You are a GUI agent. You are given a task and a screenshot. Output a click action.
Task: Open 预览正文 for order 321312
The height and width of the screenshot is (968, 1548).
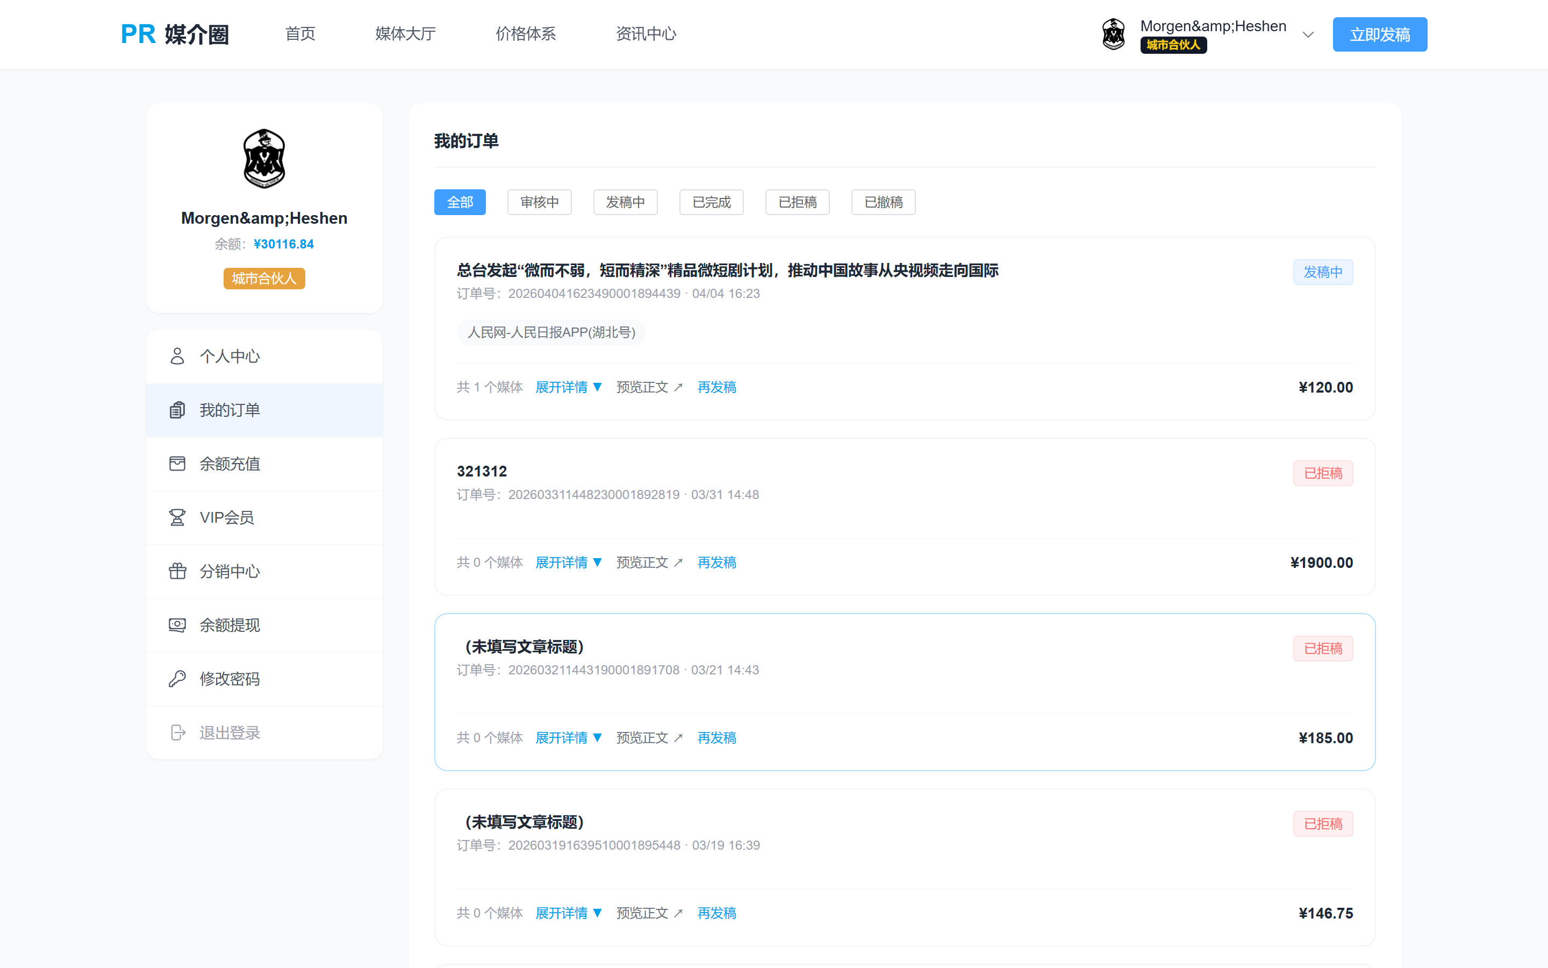[x=649, y=563]
